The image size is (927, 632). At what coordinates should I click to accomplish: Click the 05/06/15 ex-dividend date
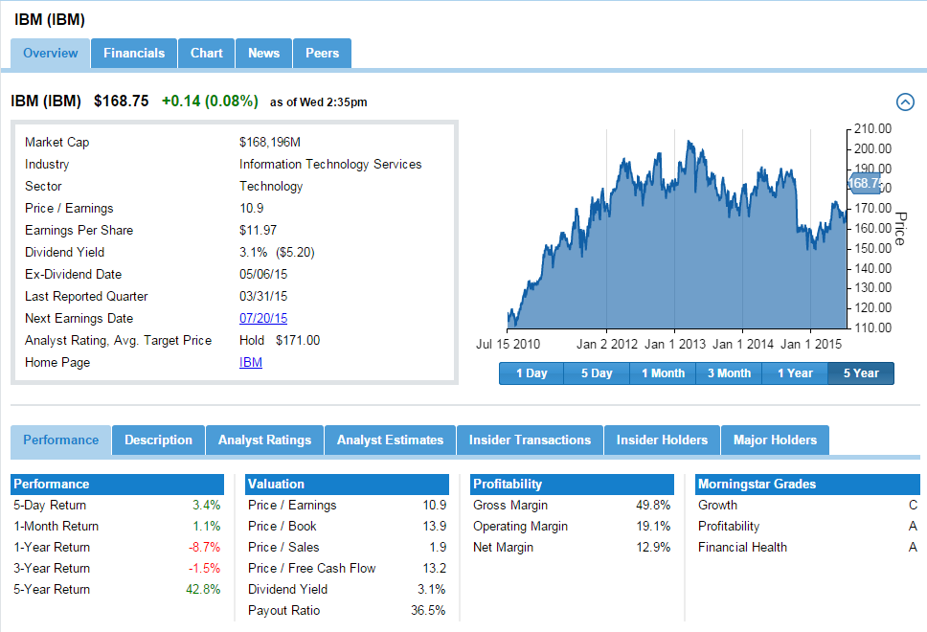[x=263, y=274]
